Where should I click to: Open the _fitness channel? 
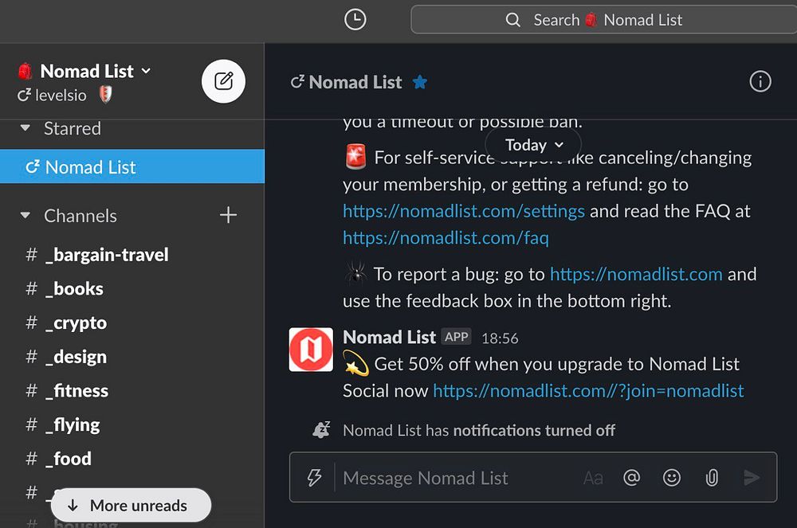132,391
